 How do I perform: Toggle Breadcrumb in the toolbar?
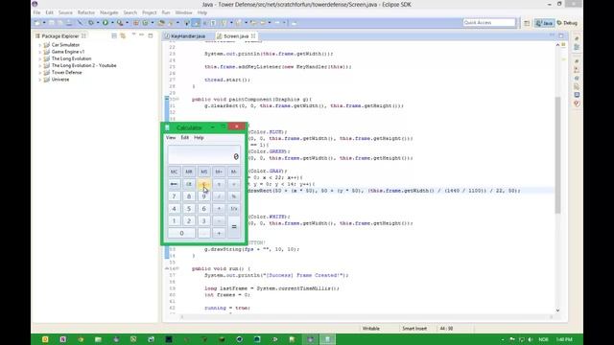click(187, 23)
